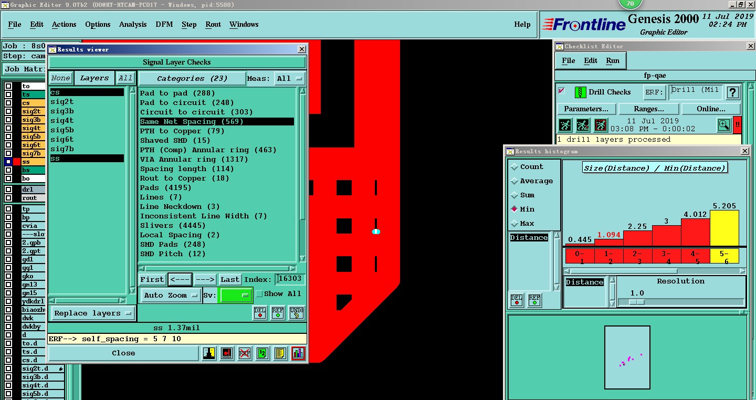The height and width of the screenshot is (400, 756).
Task: Click the red snapshot icon beside Close
Action: 227,353
